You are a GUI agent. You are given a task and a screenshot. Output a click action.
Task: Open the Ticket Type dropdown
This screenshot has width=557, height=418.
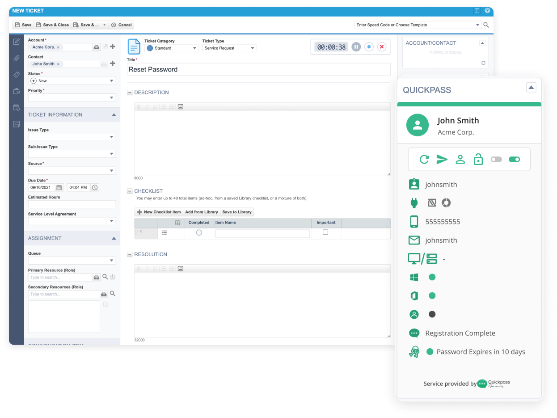230,48
